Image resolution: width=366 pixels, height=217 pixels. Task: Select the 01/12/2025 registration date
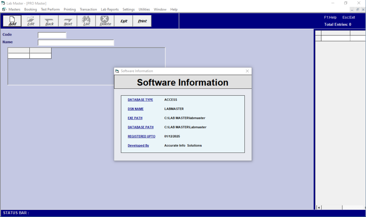coord(172,136)
